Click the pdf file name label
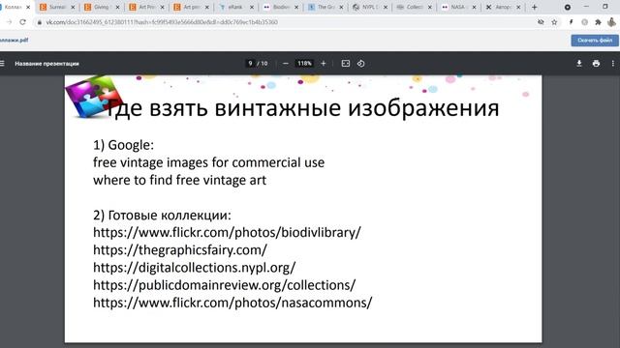 15,41
